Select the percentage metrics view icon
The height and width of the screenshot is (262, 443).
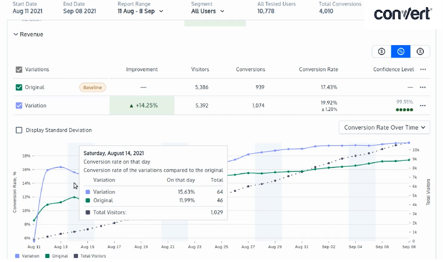click(x=401, y=51)
